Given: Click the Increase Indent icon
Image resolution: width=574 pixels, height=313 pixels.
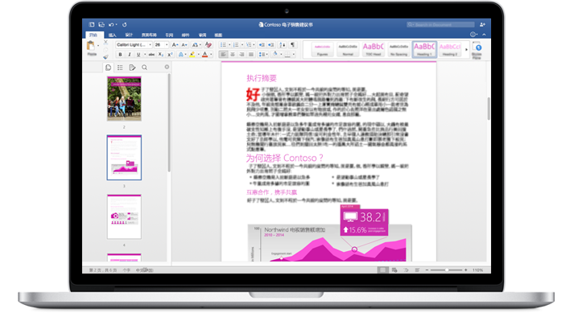Looking at the screenshot, I should (270, 45).
